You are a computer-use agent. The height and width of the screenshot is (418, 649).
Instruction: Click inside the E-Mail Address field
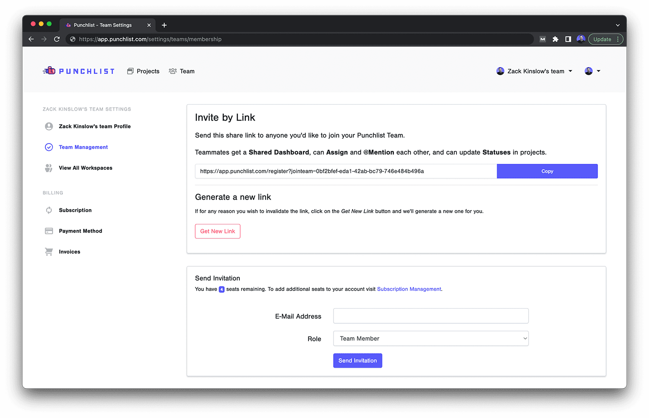click(x=431, y=316)
